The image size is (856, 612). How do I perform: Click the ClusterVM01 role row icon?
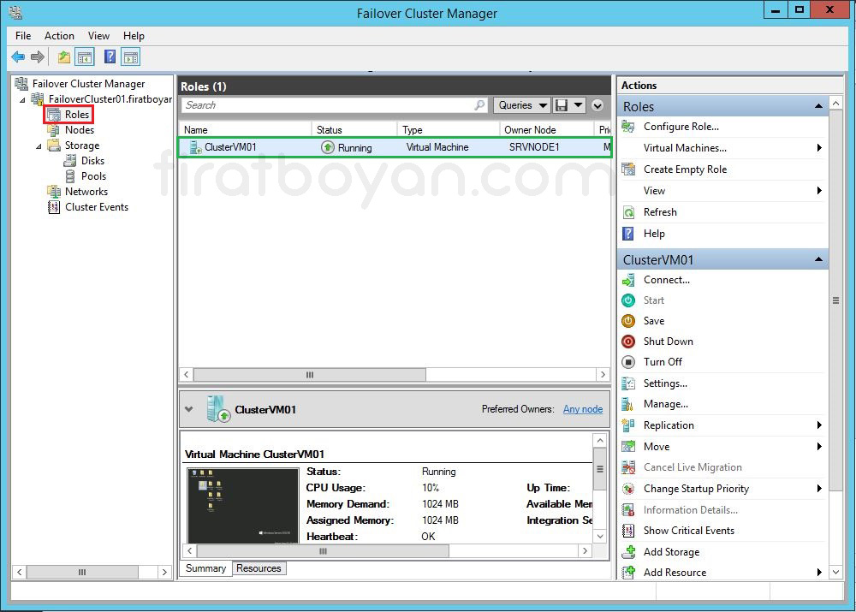click(195, 147)
